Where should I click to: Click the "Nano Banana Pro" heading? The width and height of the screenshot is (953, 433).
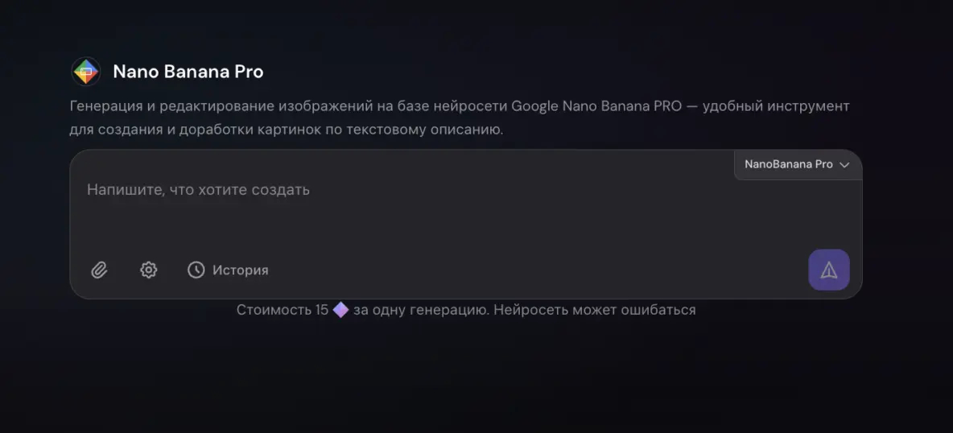188,72
